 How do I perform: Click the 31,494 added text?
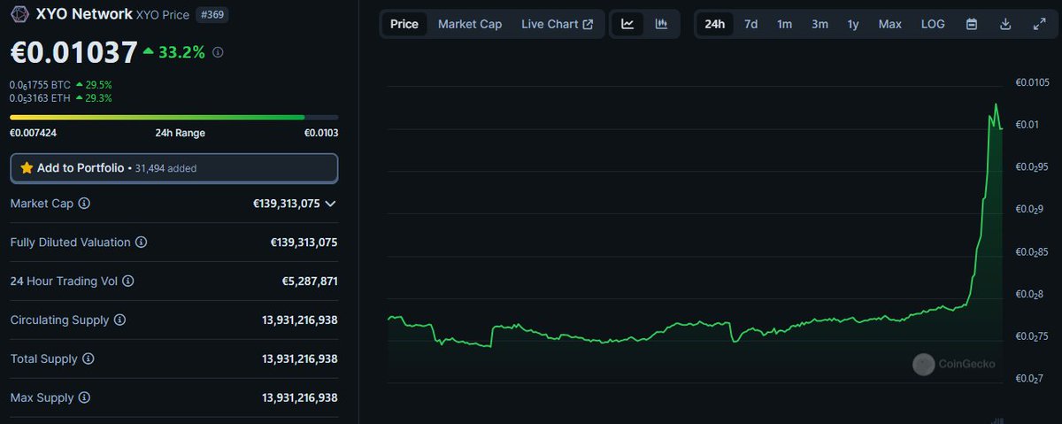click(x=165, y=168)
